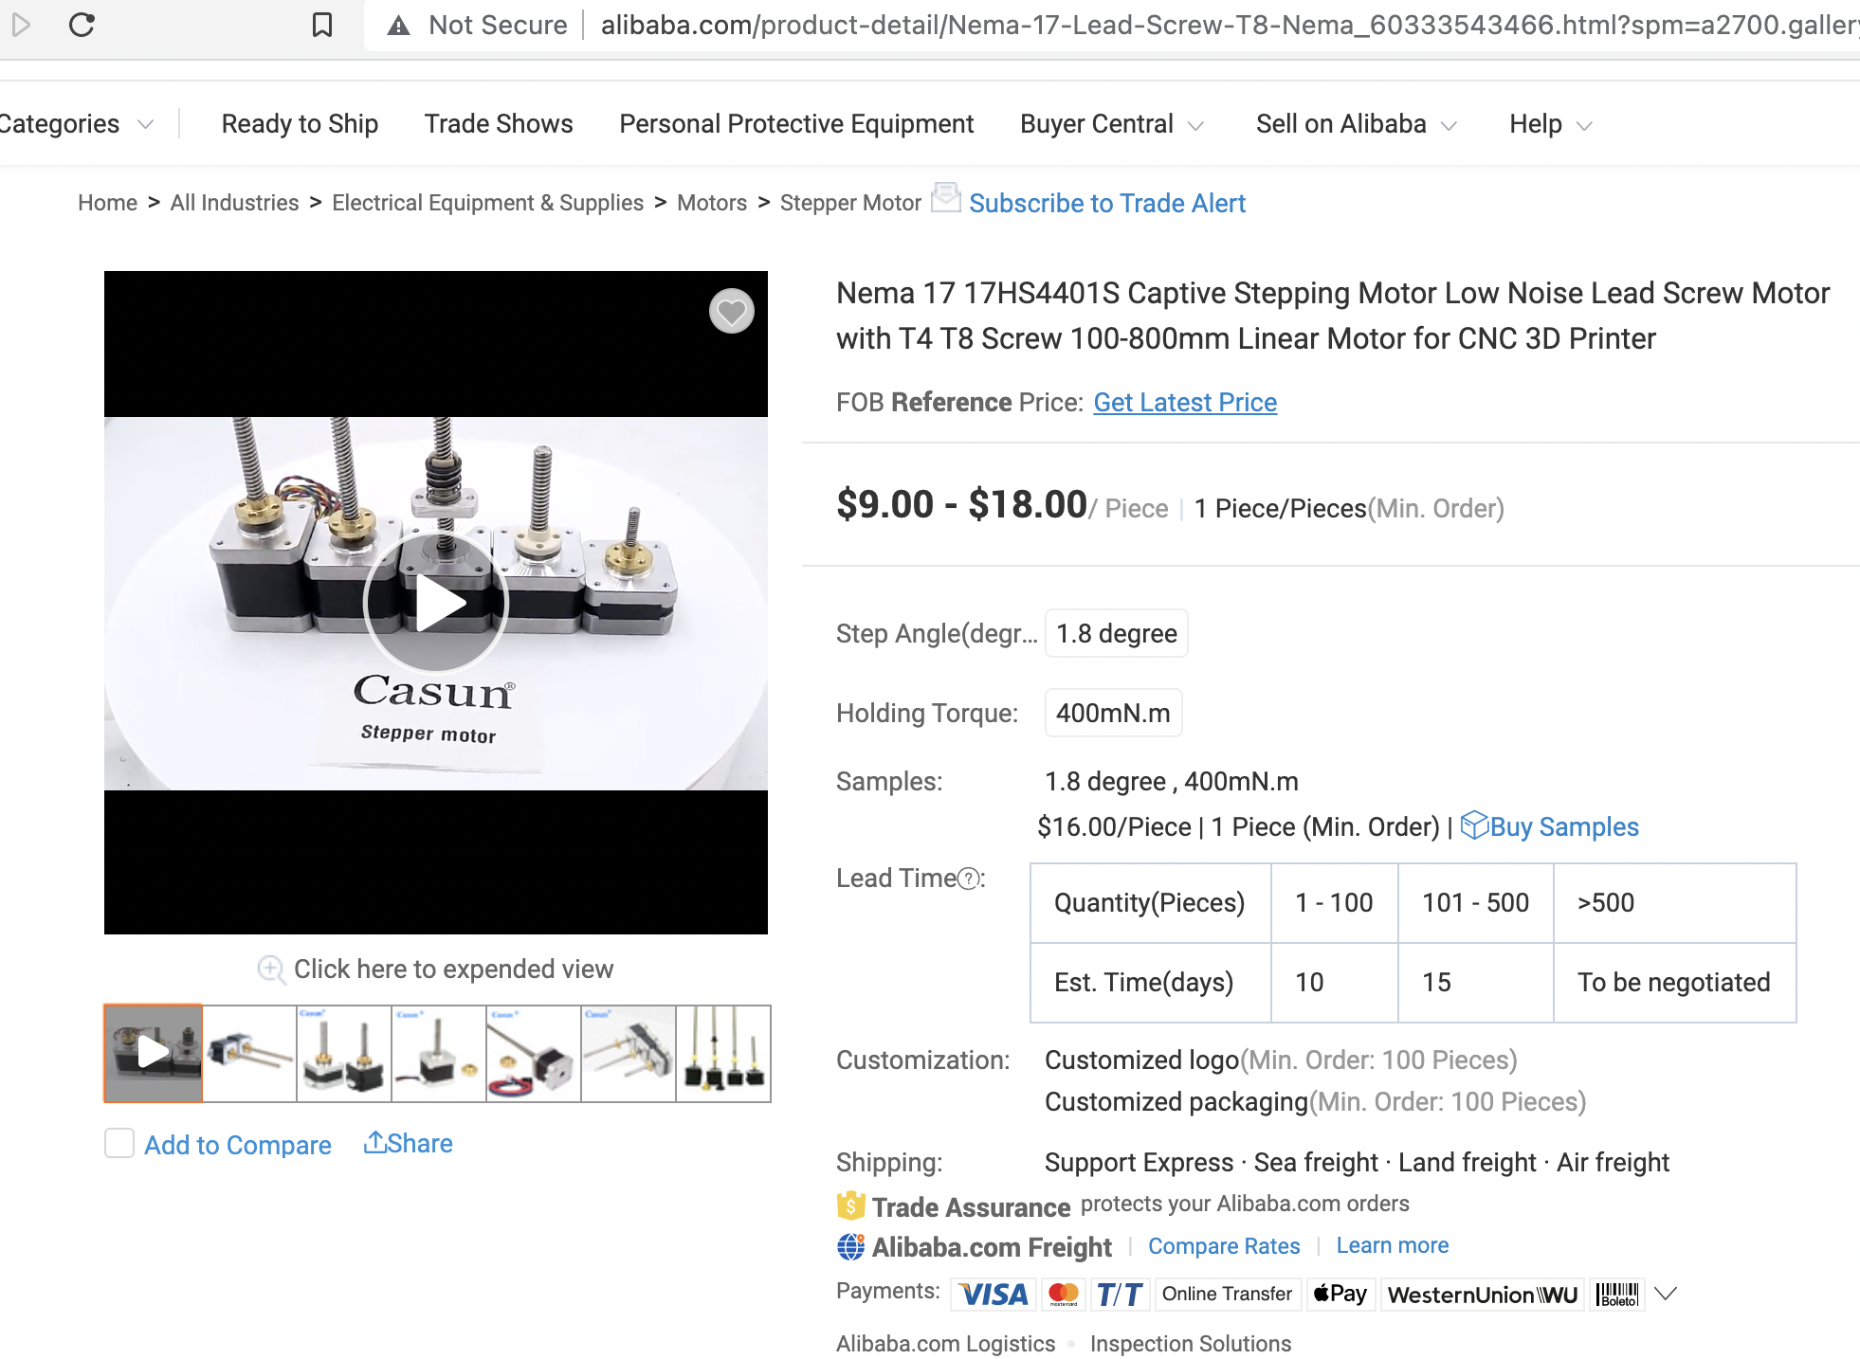1860x1359 pixels.
Task: Click the Share text link
Action: tap(420, 1144)
